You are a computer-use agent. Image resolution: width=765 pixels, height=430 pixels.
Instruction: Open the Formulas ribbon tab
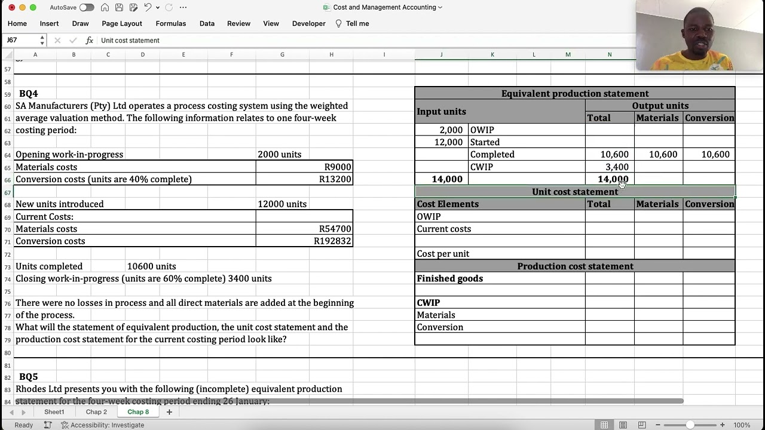tap(171, 23)
